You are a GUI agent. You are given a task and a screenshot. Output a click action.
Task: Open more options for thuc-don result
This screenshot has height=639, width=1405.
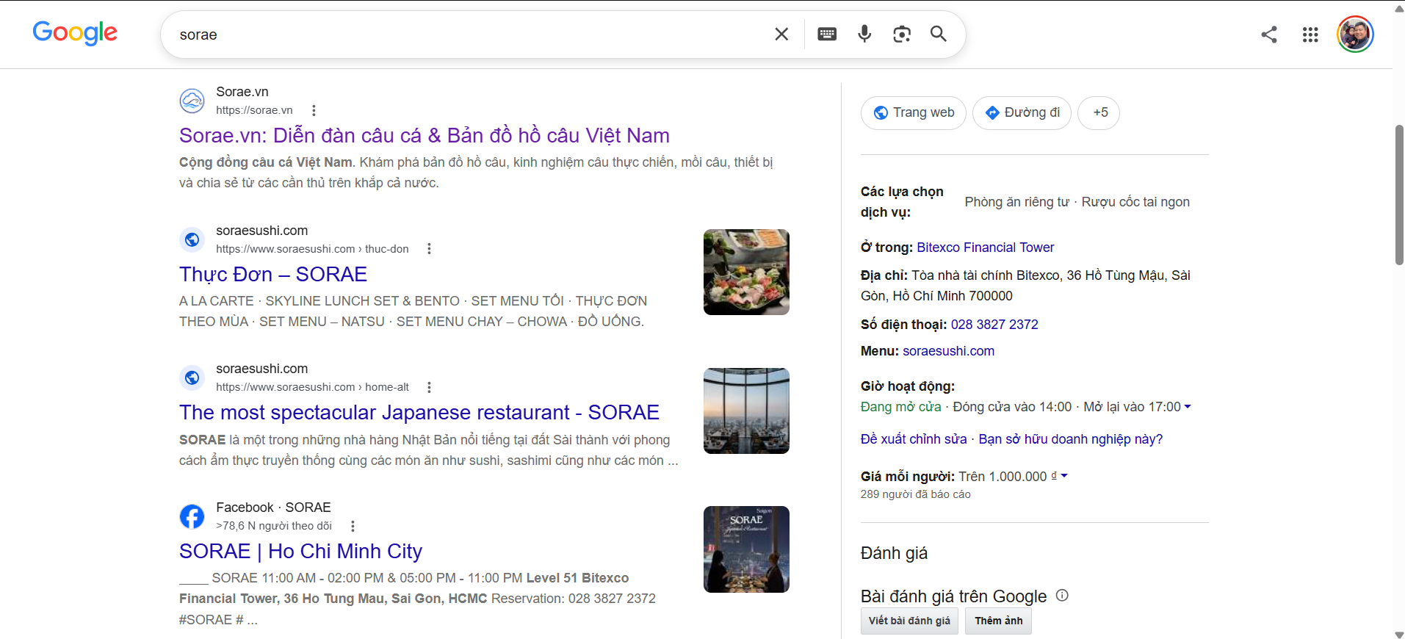coord(430,249)
